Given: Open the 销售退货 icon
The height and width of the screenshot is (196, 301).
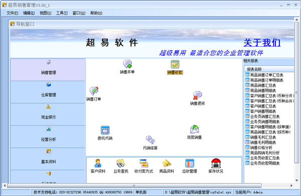Looking at the screenshot, I should pos(197,98).
